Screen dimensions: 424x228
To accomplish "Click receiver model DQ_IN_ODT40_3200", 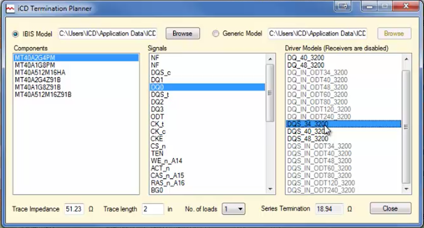I will (x=344, y=80).
